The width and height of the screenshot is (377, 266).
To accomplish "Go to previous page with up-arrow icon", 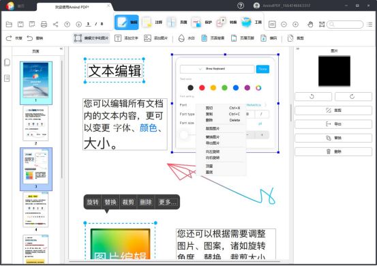I will tap(67, 24).
